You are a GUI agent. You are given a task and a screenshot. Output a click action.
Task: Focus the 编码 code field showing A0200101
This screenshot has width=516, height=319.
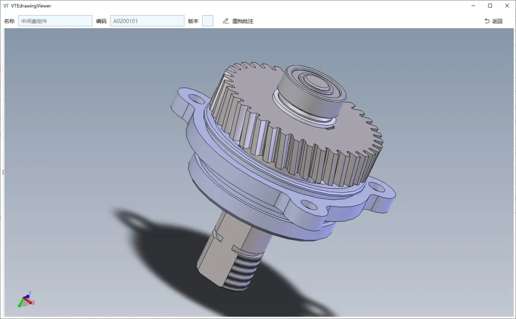pos(147,21)
